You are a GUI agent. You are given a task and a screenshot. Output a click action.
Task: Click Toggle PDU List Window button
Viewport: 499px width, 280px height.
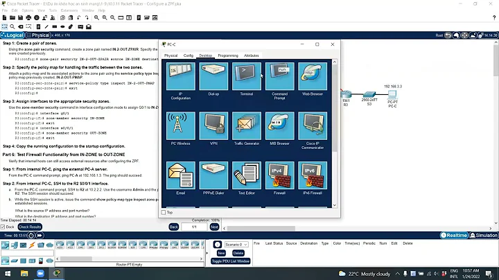[231, 261]
